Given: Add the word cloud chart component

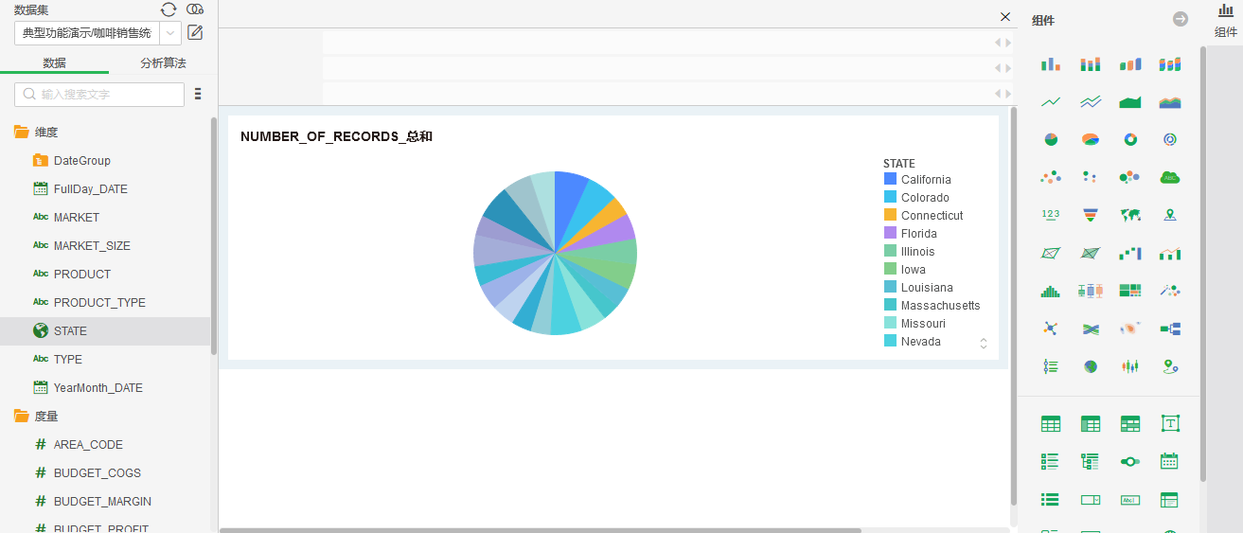Looking at the screenshot, I should 1170,177.
